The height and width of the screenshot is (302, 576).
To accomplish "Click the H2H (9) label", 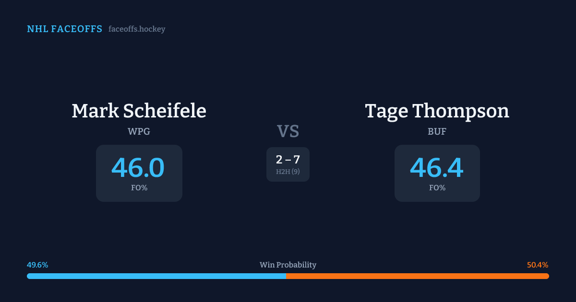I will tap(288, 172).
